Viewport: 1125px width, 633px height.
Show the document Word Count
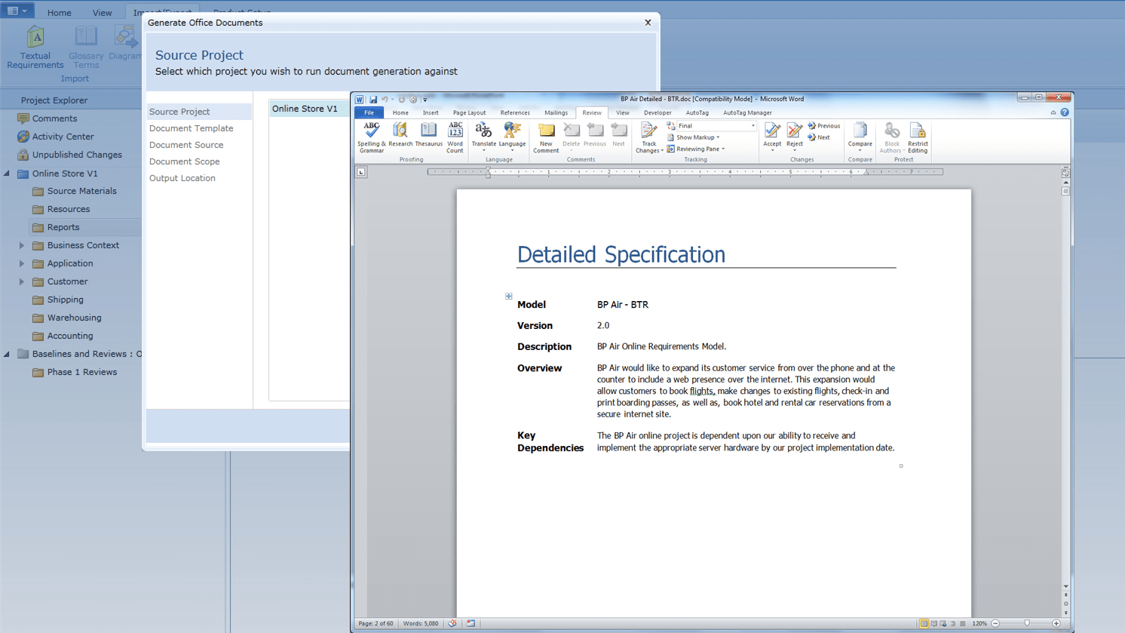[x=455, y=137]
